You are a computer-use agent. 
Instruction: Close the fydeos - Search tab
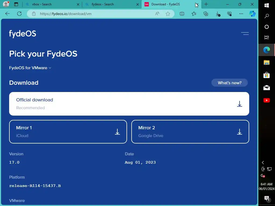click(x=138, y=4)
